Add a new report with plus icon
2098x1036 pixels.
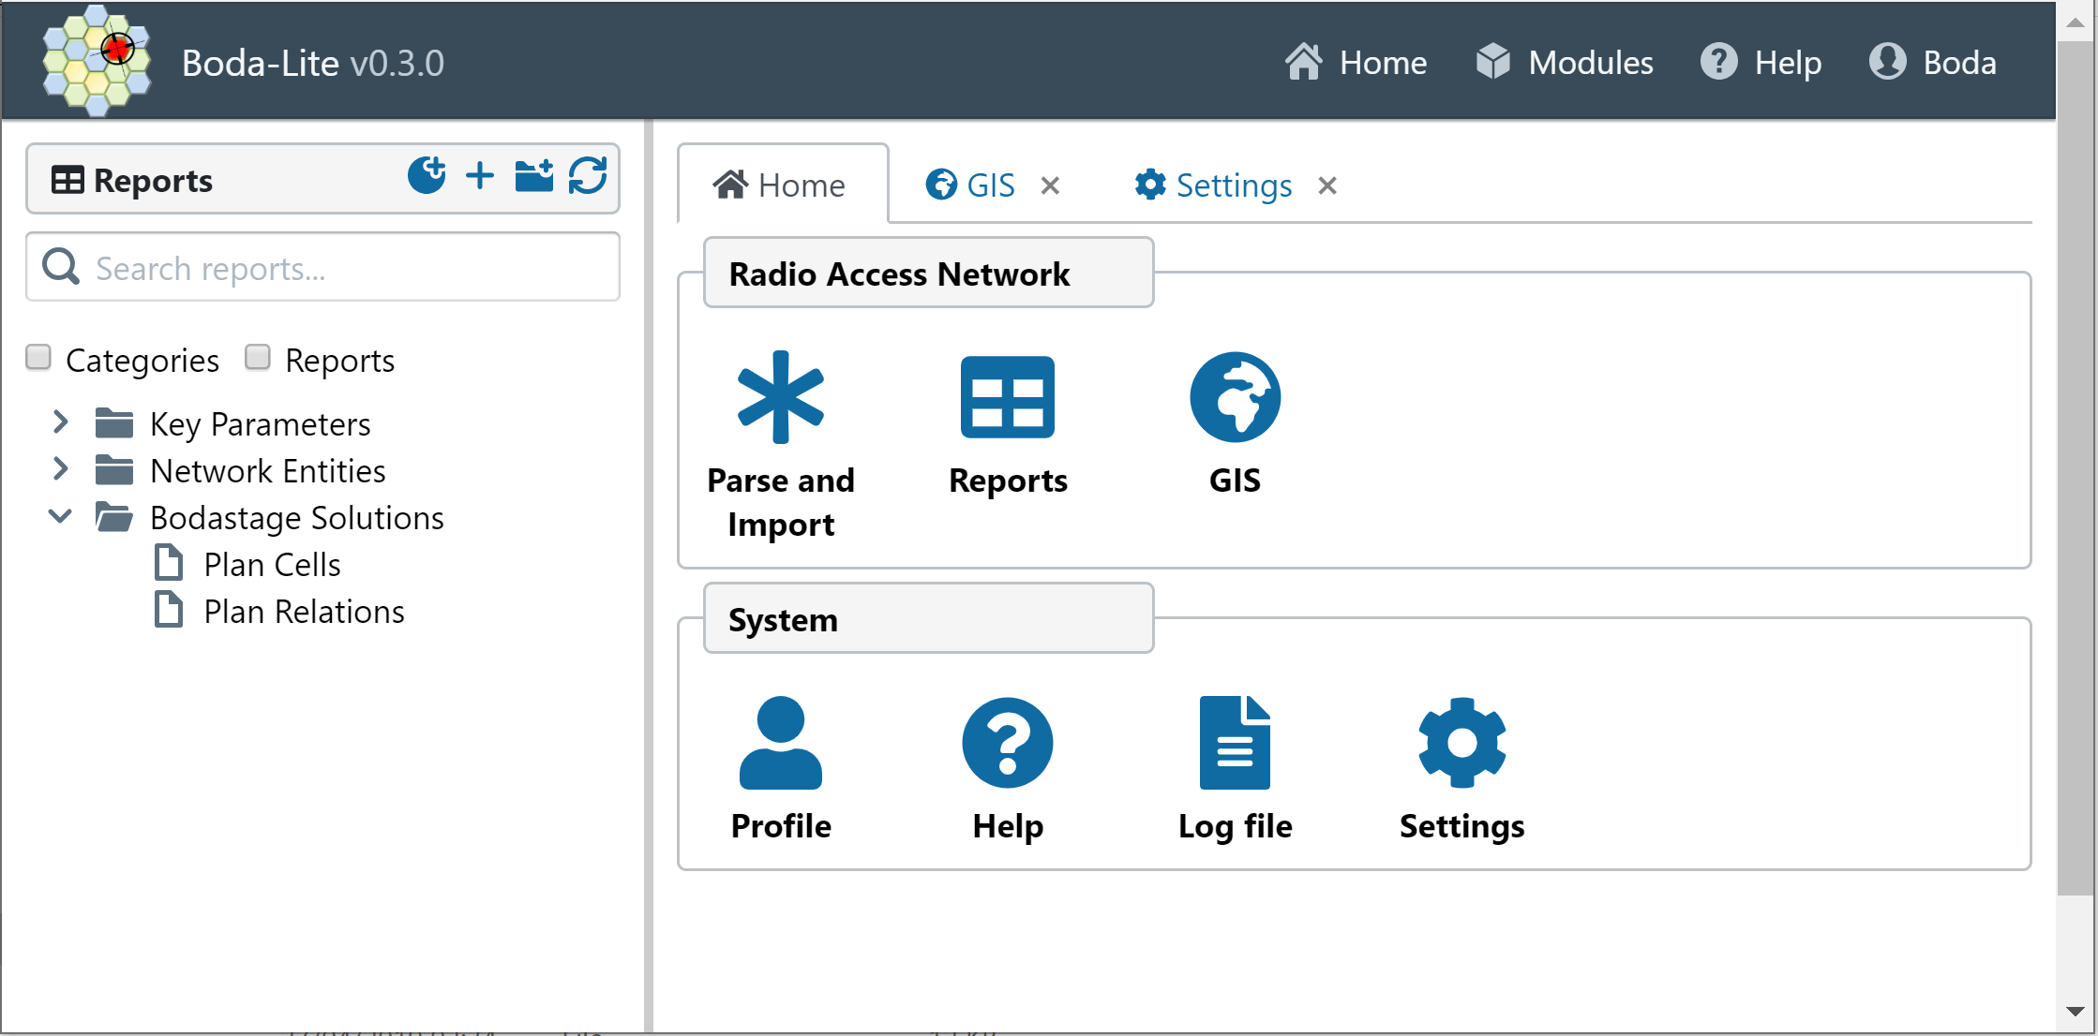pyautogui.click(x=479, y=176)
